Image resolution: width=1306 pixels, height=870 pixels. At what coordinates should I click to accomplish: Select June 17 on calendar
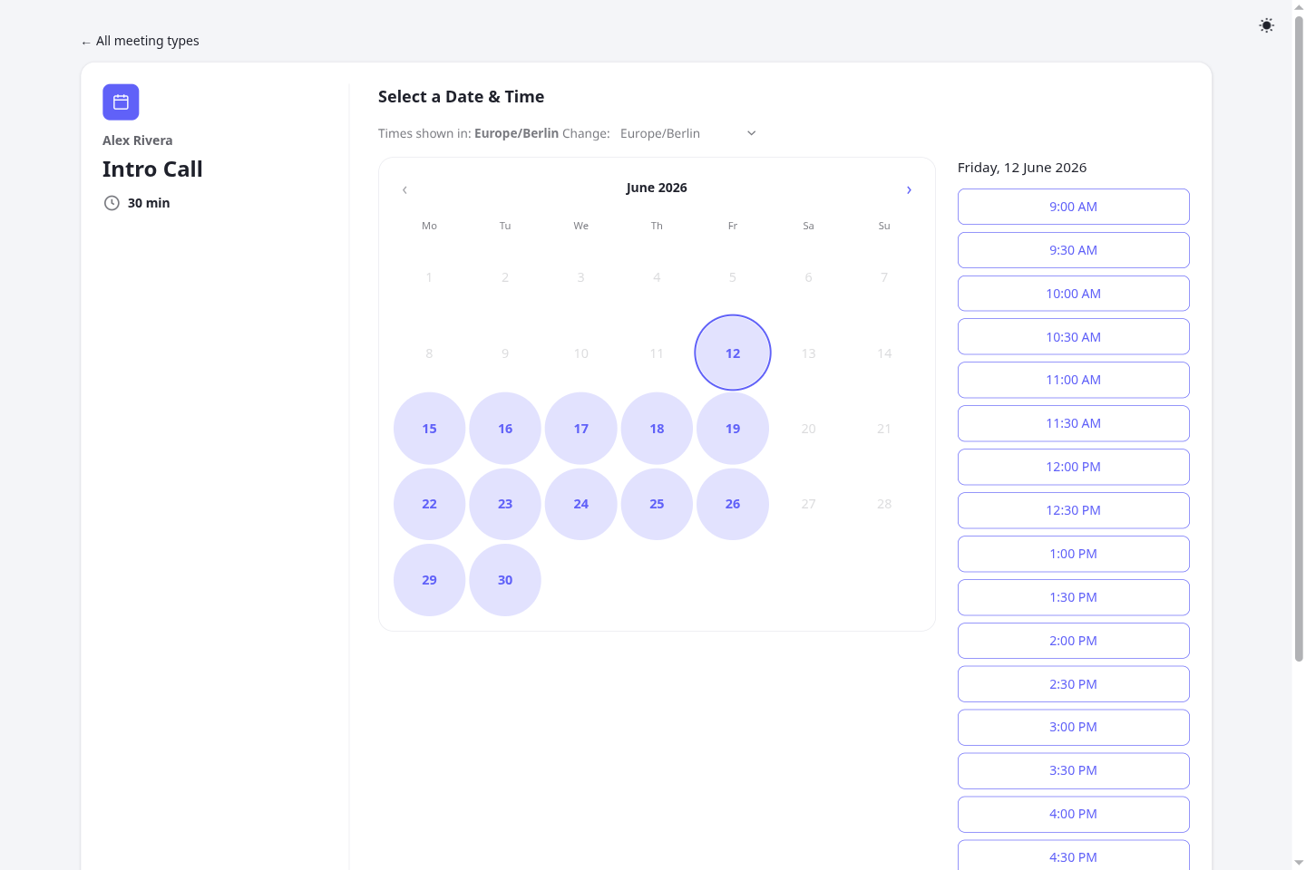click(581, 429)
